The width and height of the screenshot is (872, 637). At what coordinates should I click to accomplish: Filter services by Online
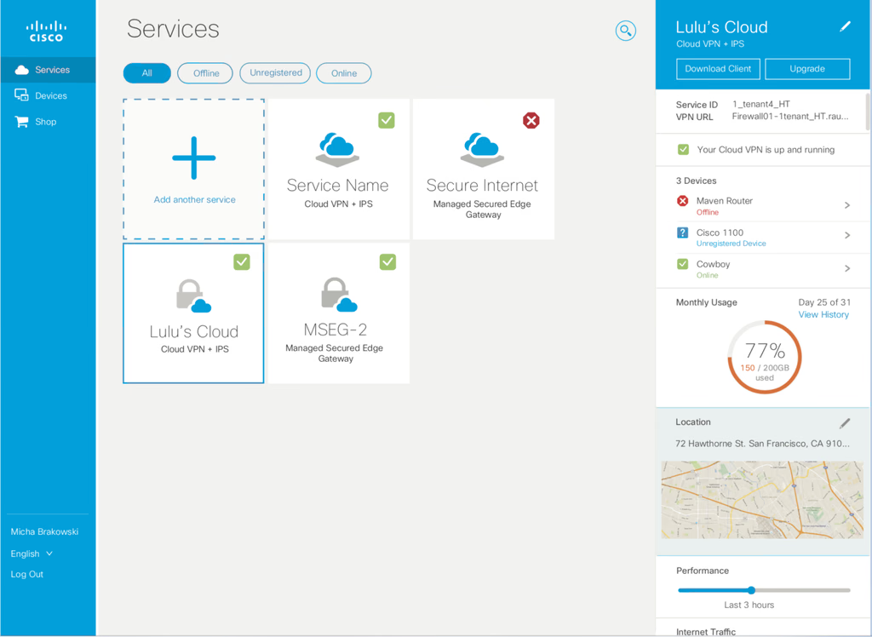[x=344, y=73]
